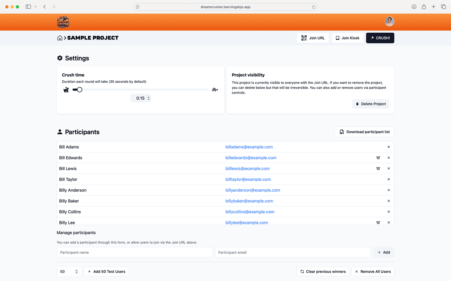
Task: Remove Billy Baker from participants
Action: tap(389, 201)
